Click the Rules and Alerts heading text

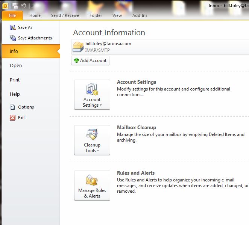click(136, 173)
